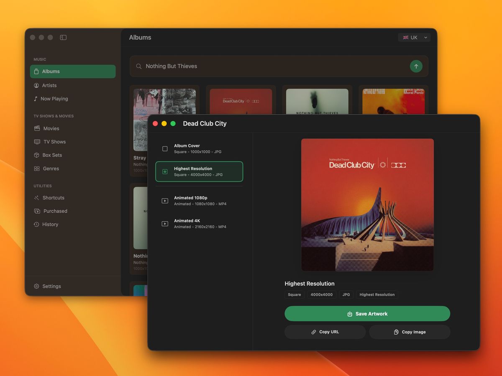Click the Dead Club City artwork preview
This screenshot has height=376, width=502.
367,205
